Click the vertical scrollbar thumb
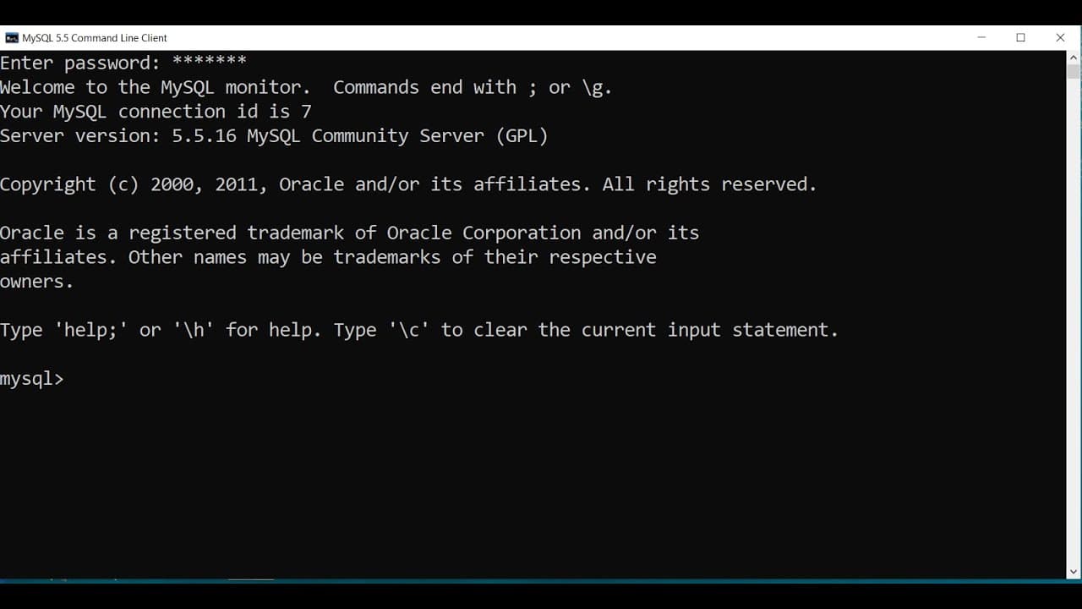This screenshot has width=1082, height=609. (x=1074, y=71)
